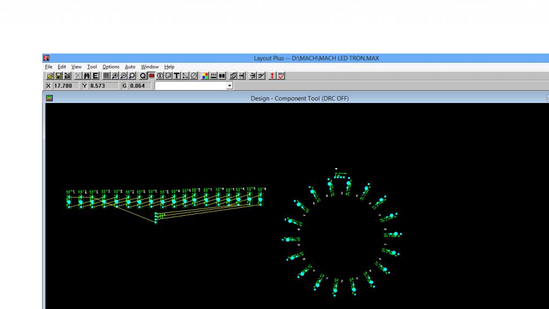
Task: Toggle the Reconnect mode icon
Action: 221,76
